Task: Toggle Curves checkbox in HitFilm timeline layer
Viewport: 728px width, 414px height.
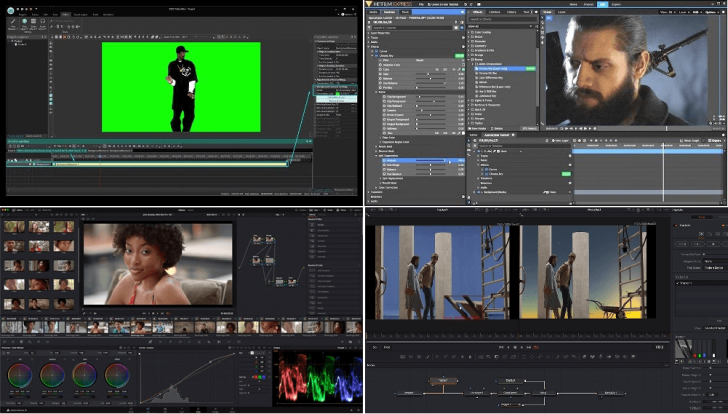Action: pyautogui.click(x=486, y=170)
